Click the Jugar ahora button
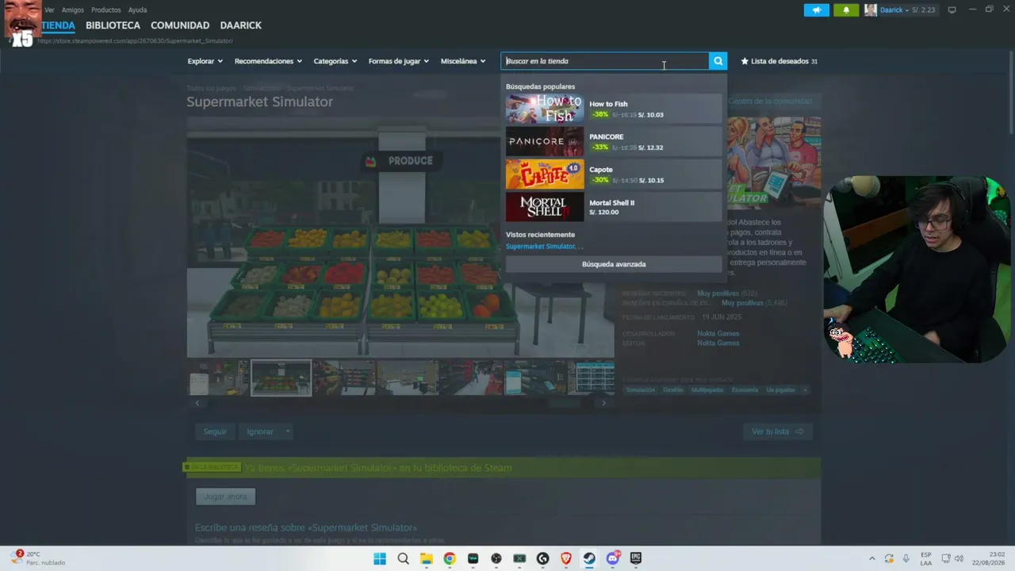The image size is (1015, 571). pos(225,496)
